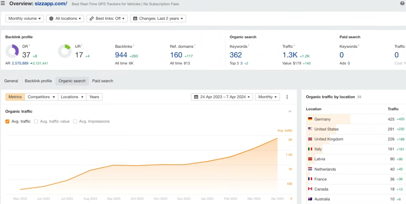Open the three-dot chart options menu
The width and height of the screenshot is (406, 204).
tap(287, 97)
